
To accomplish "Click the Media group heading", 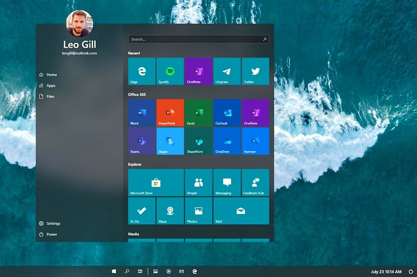I will (x=134, y=234).
